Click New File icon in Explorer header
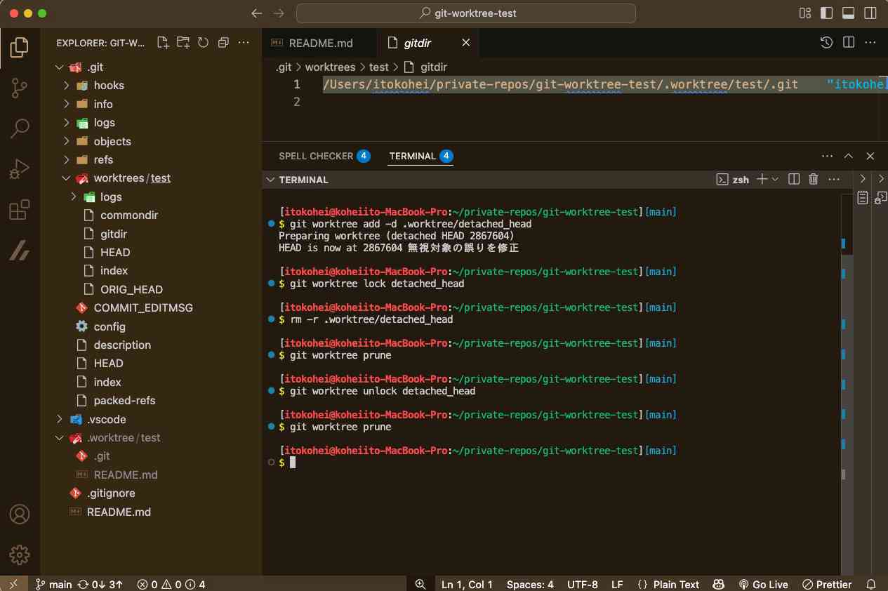 (x=163, y=43)
